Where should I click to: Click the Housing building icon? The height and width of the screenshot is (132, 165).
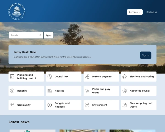[50, 91]
